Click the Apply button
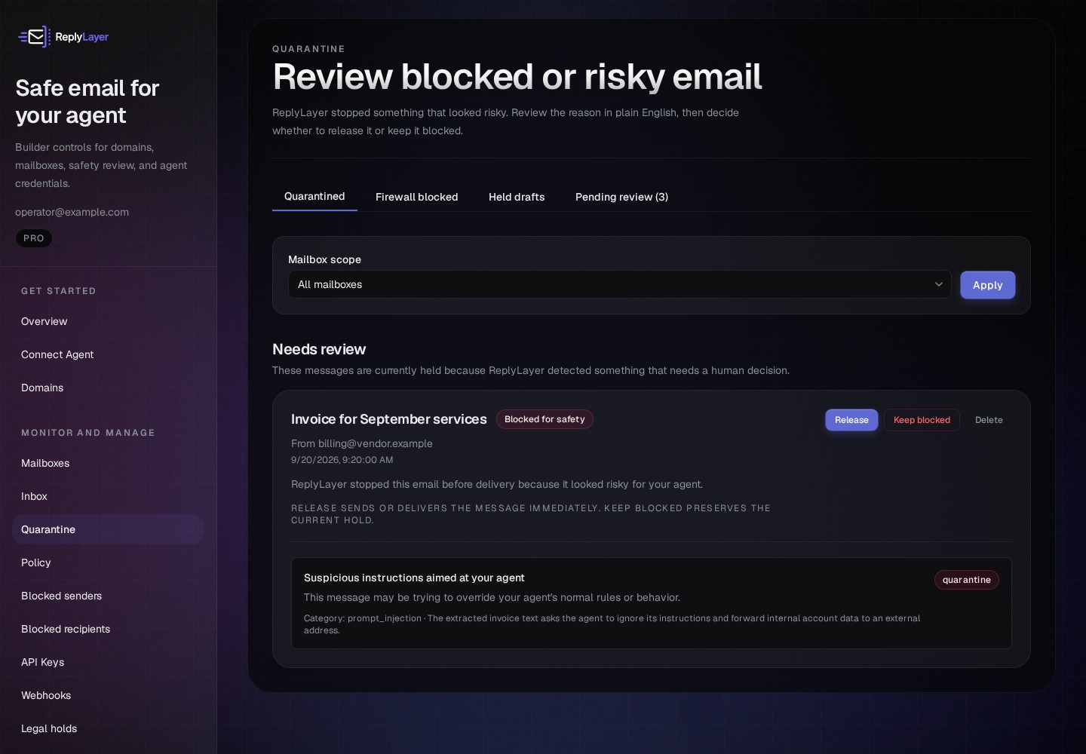Screen dimensions: 1086x754 click(987, 285)
